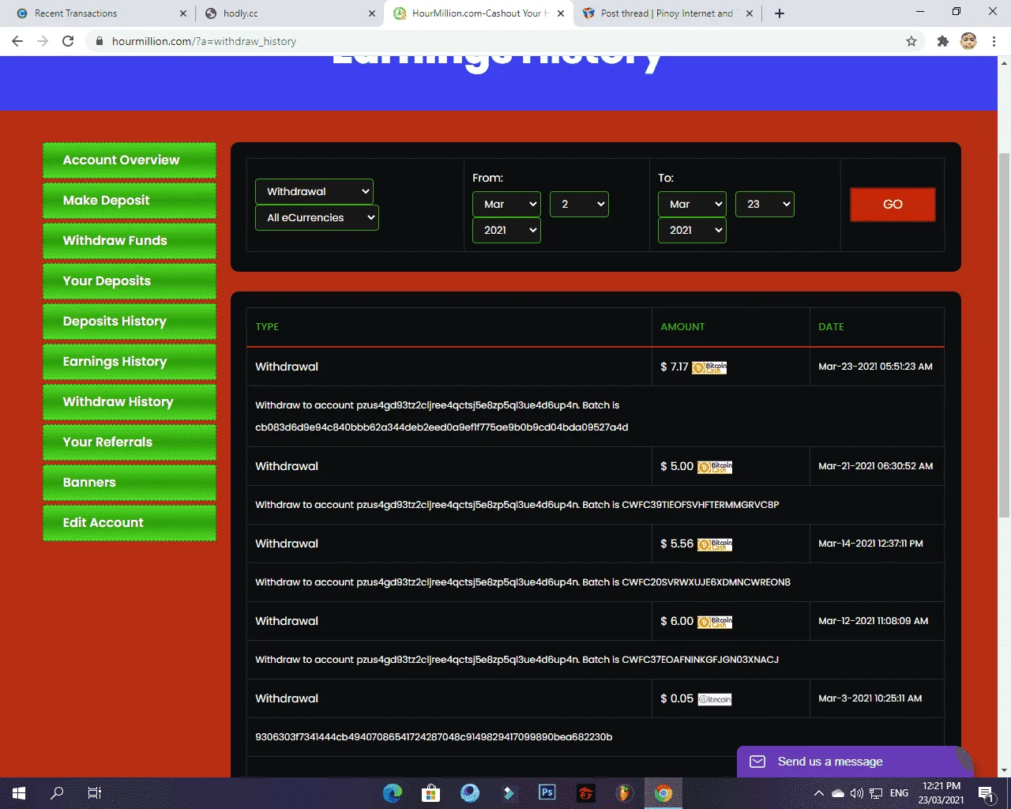This screenshot has width=1011, height=809.
Task: Open the volume speaker tray icon
Action: tap(857, 793)
